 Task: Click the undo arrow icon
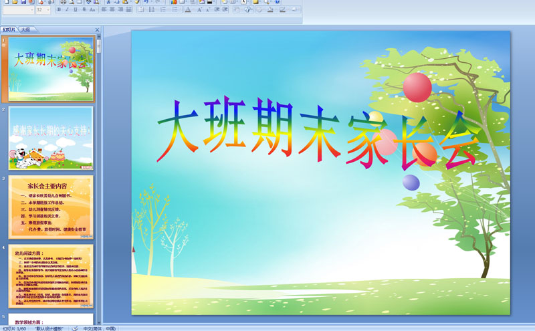[x=146, y=2]
